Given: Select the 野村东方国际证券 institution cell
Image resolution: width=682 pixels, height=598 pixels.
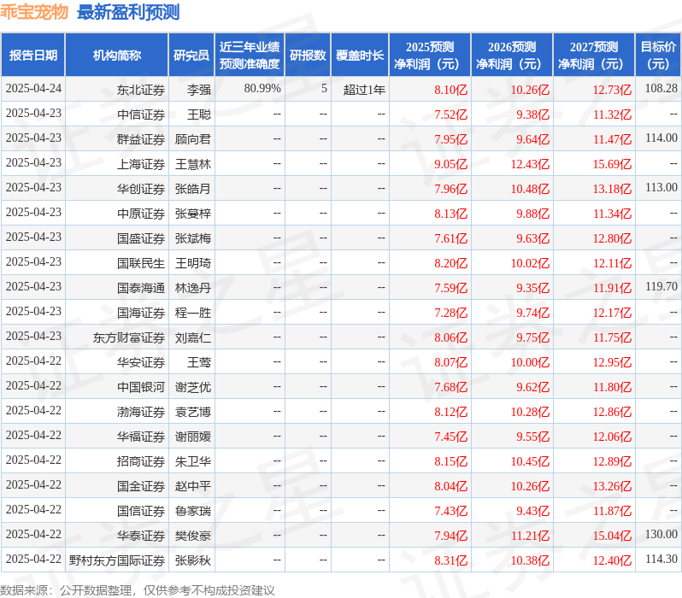Looking at the screenshot, I should pyautogui.click(x=117, y=561).
